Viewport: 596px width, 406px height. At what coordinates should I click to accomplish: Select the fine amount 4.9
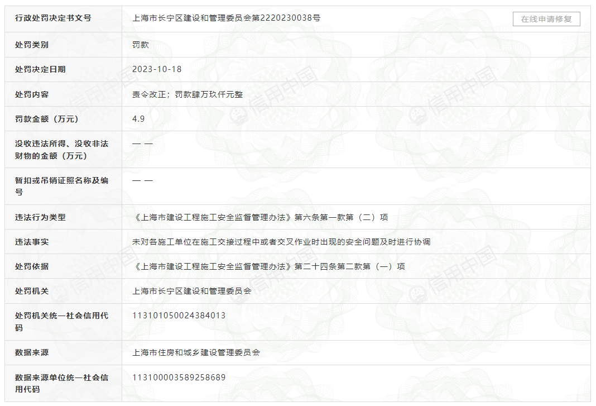(x=138, y=119)
